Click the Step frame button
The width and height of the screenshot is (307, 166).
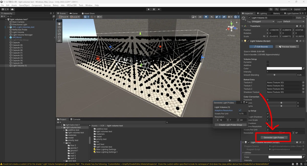tap(159, 9)
